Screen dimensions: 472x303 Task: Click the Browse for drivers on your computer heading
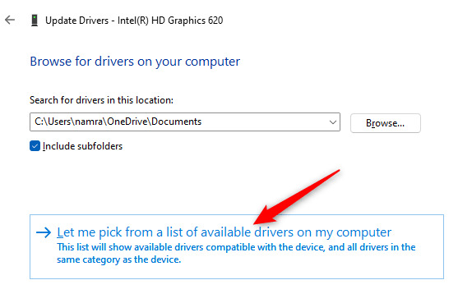(135, 62)
